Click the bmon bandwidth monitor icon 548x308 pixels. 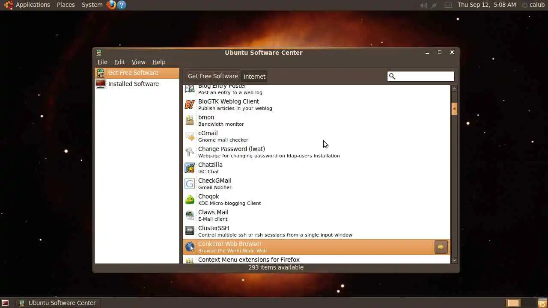coord(190,120)
